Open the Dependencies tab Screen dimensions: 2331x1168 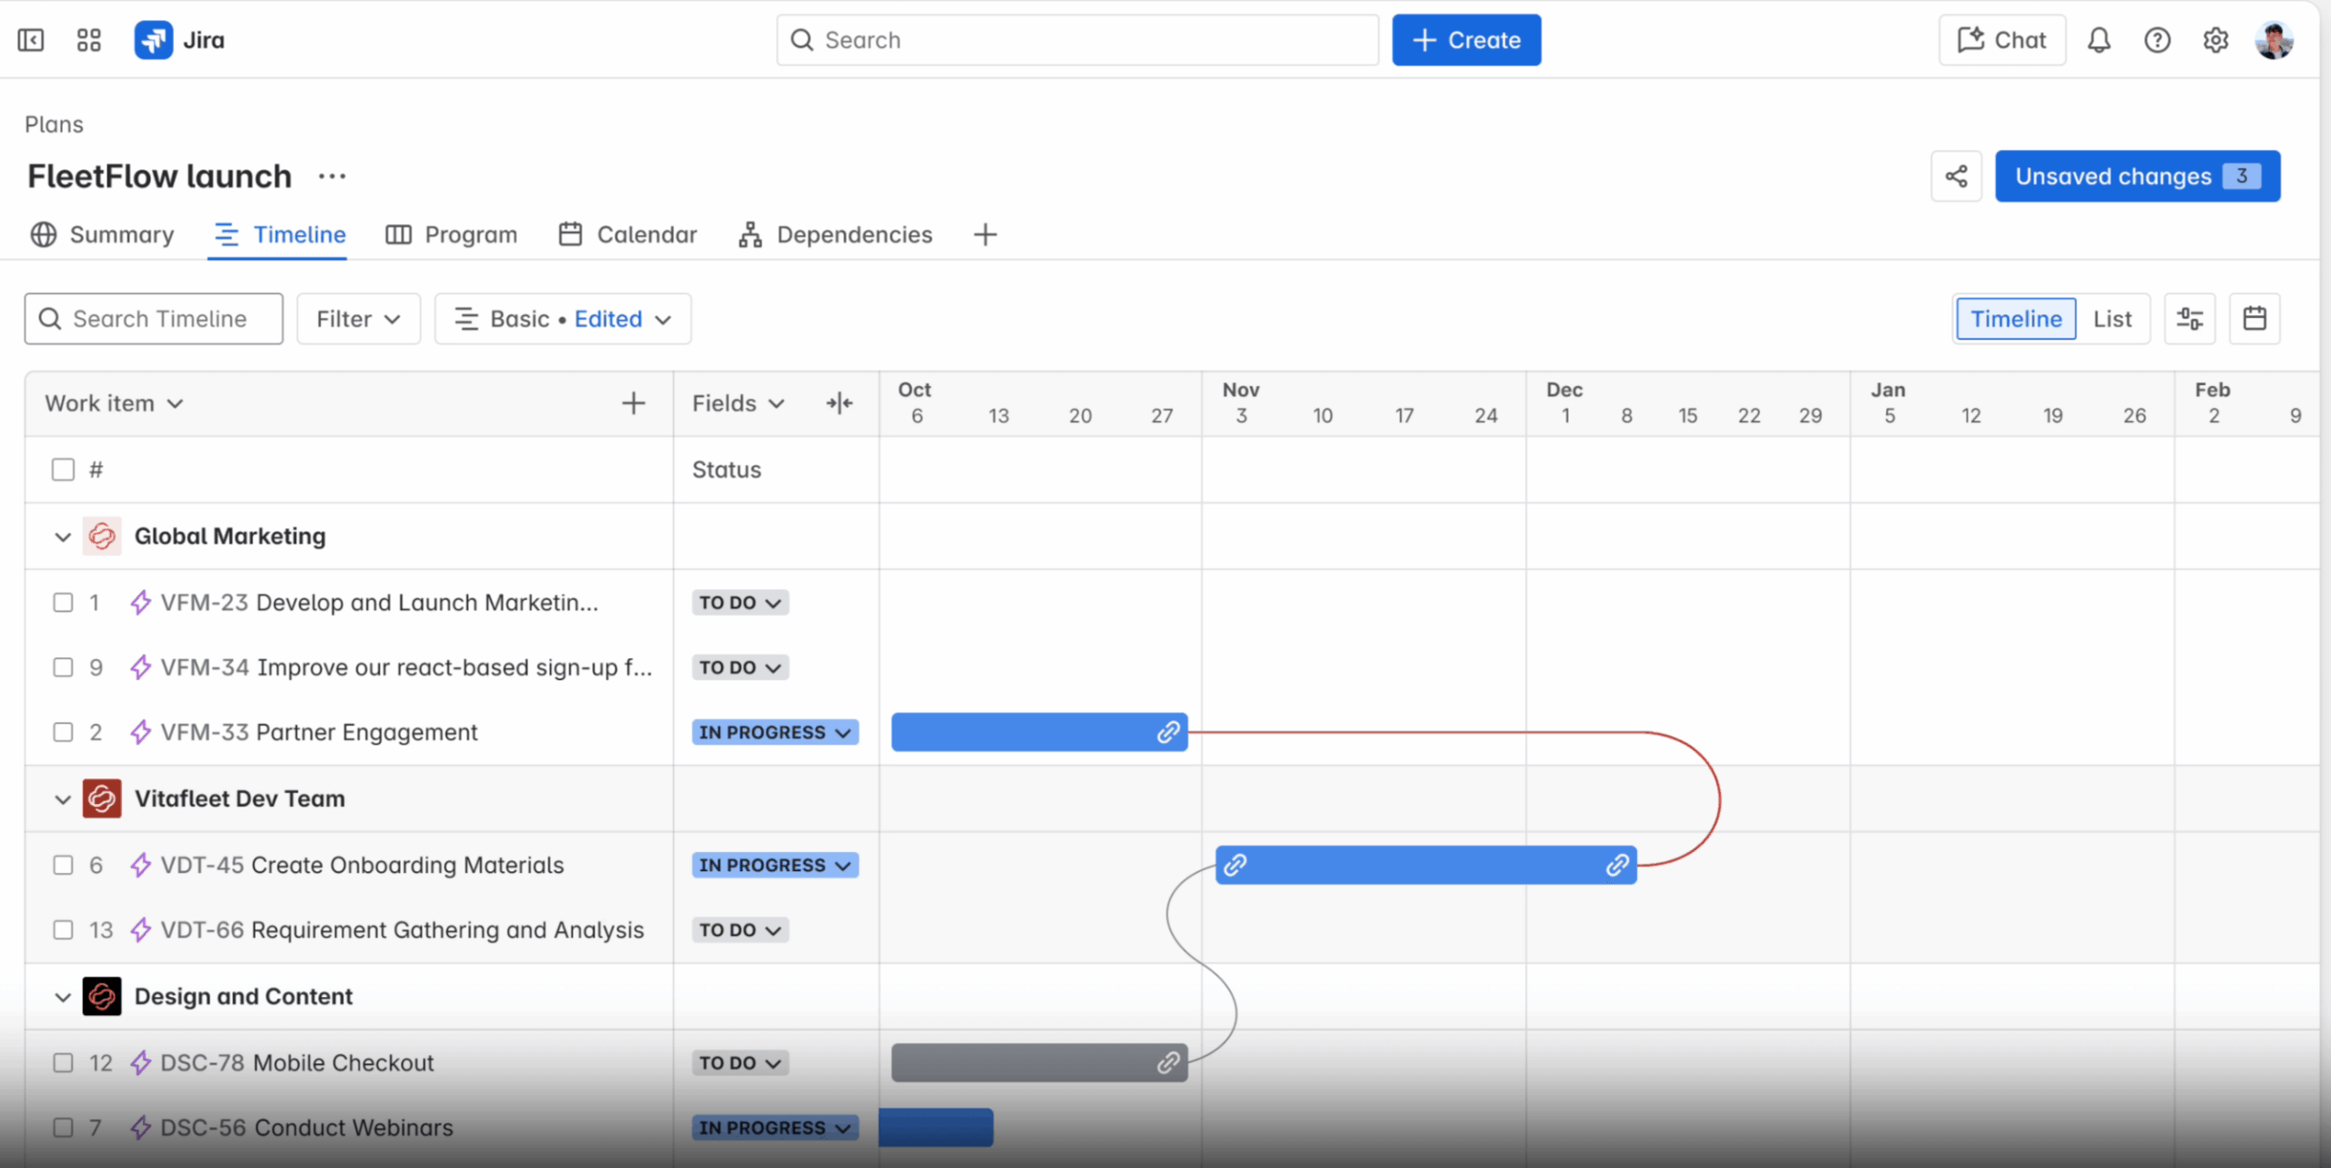pos(835,235)
